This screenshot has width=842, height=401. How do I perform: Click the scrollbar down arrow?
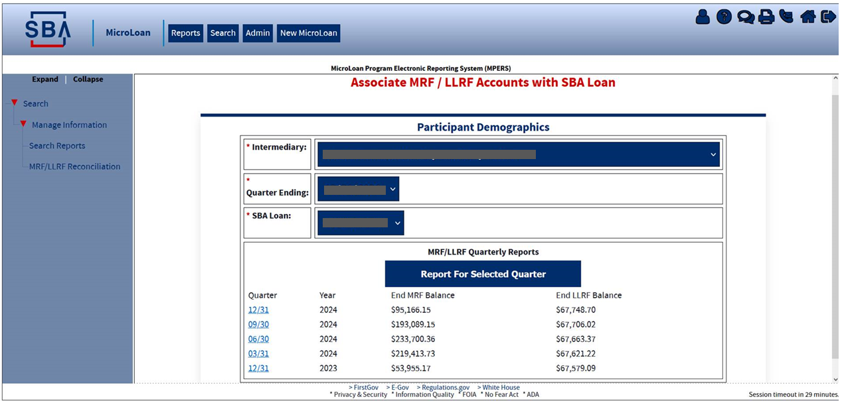point(835,379)
